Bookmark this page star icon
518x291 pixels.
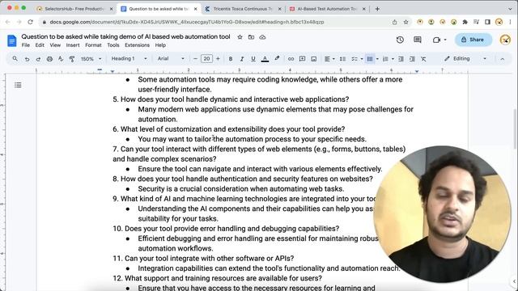(x=405, y=22)
